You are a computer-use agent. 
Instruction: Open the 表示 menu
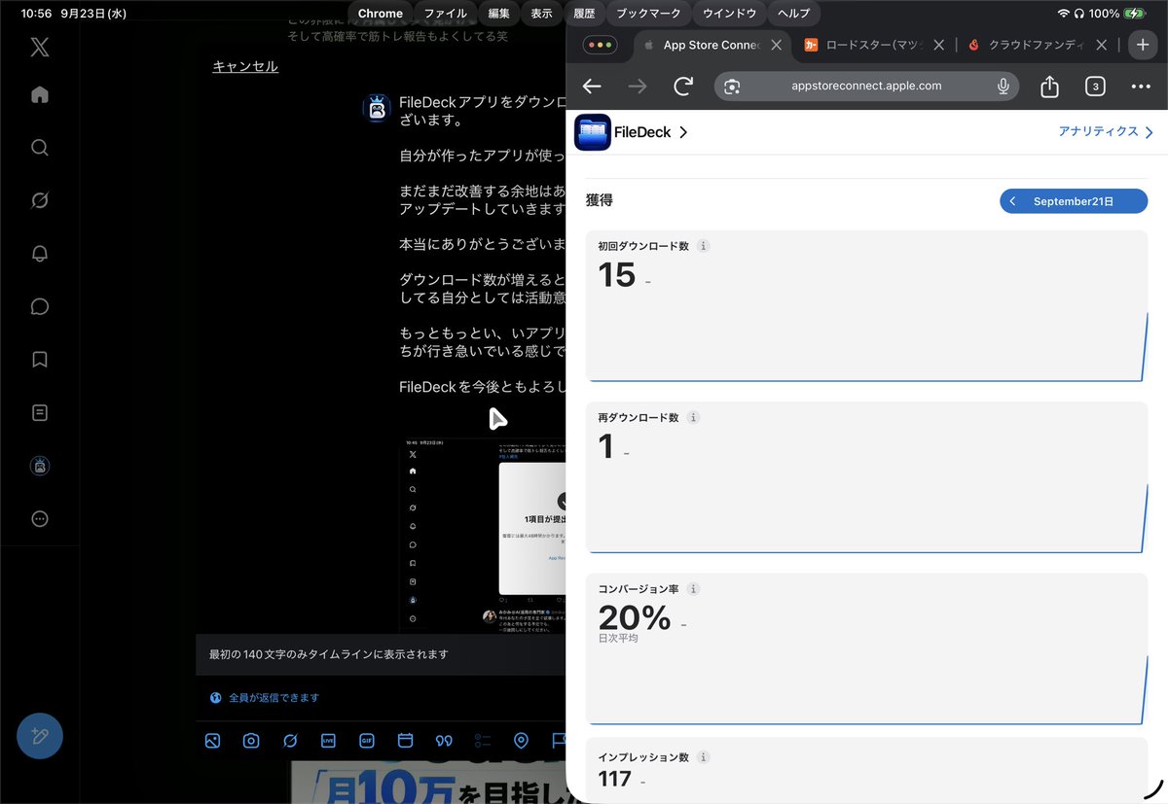click(541, 14)
